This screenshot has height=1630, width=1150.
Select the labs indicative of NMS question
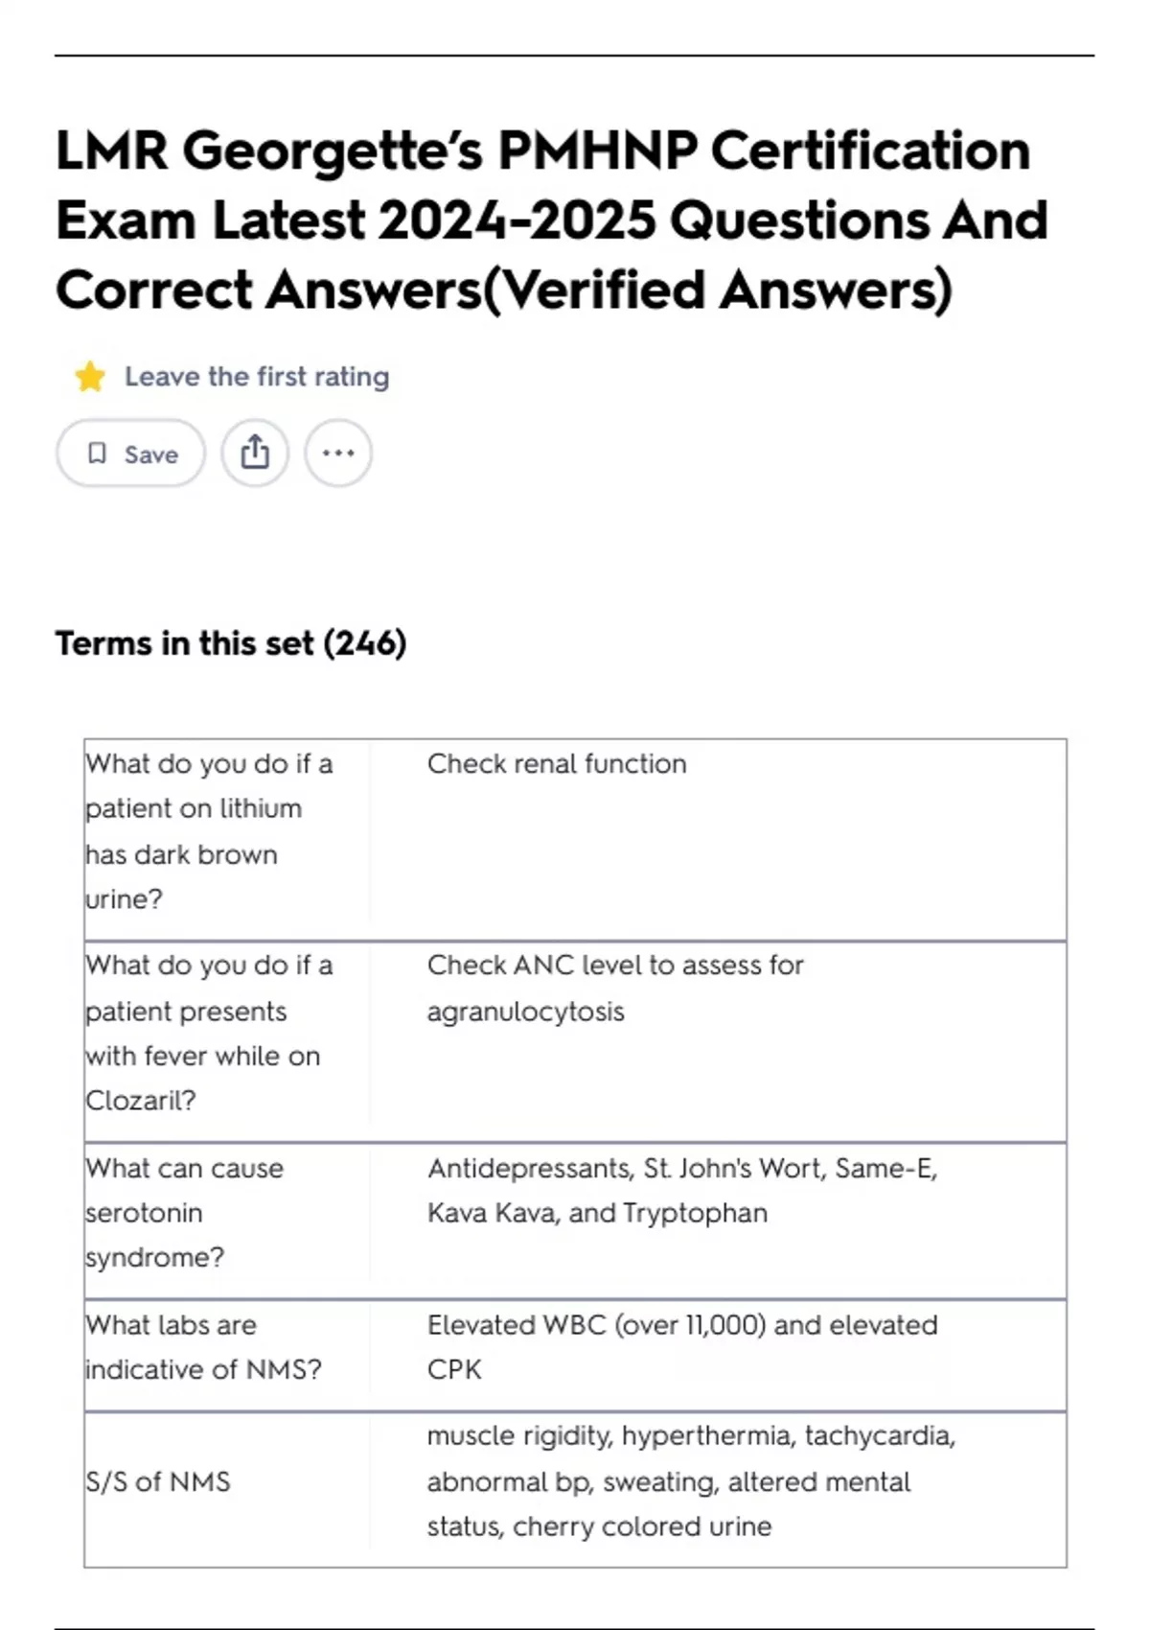(203, 1347)
